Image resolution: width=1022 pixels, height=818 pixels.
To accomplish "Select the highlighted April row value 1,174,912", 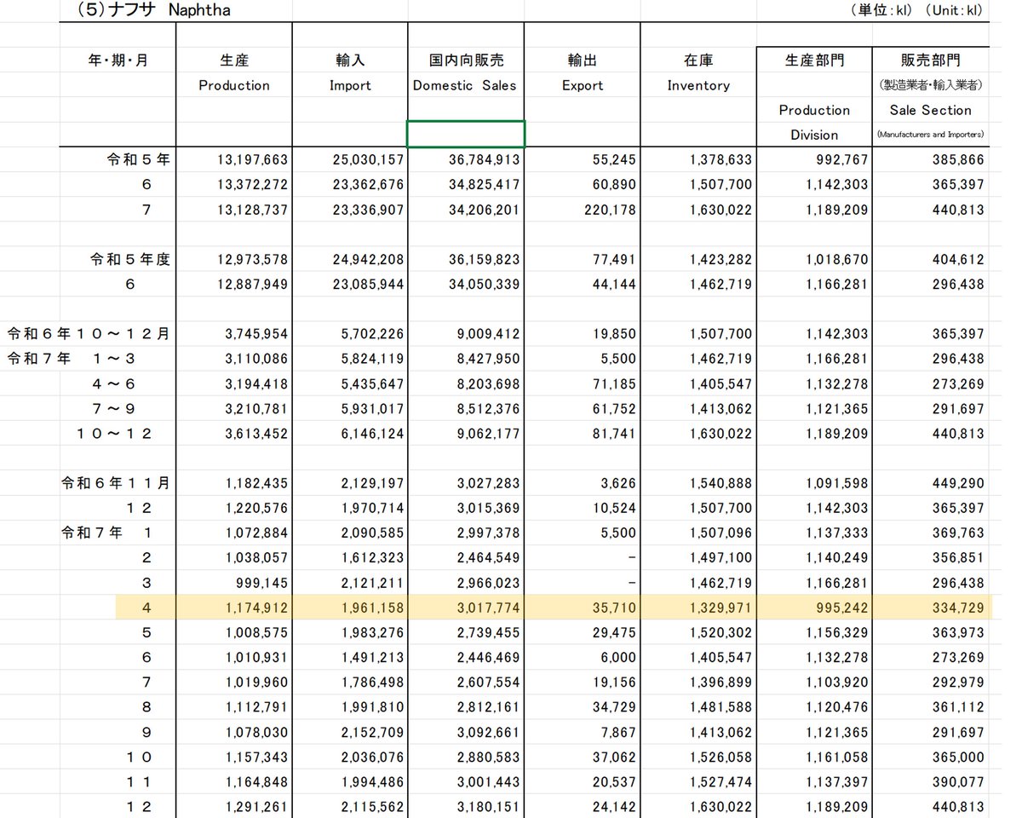I will [255, 608].
